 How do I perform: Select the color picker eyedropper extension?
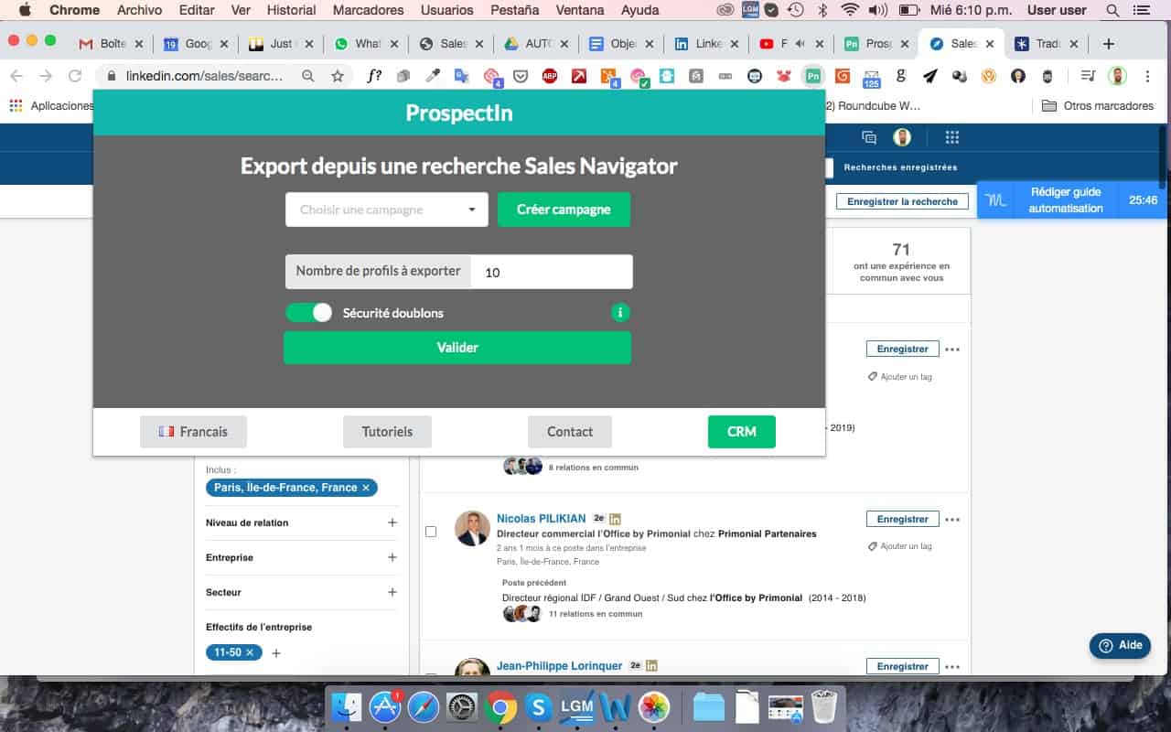coord(433,76)
